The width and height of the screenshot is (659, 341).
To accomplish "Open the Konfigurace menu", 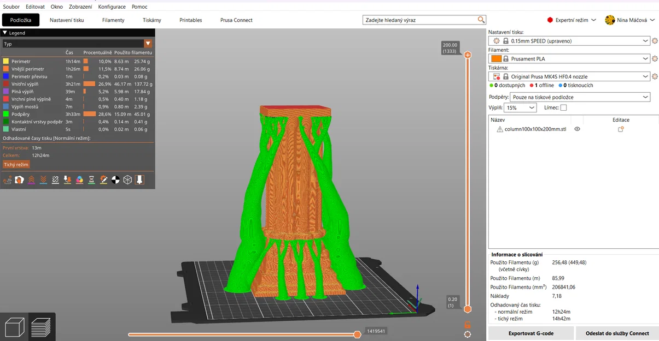I will click(x=112, y=7).
